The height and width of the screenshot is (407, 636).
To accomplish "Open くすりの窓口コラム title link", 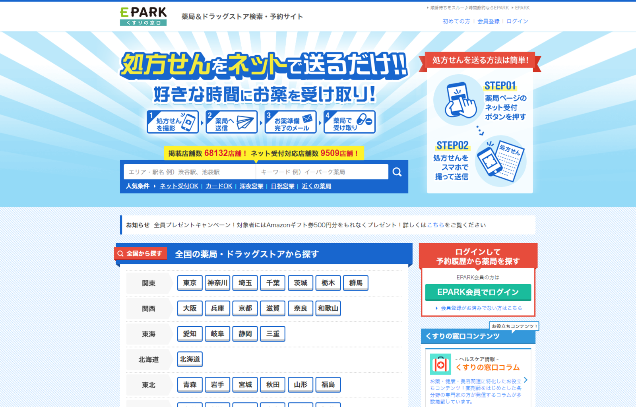I will (x=487, y=367).
